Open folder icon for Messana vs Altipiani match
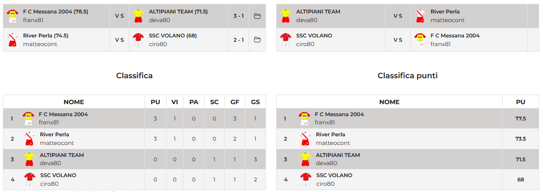The width and height of the screenshot is (543, 192). 257,16
